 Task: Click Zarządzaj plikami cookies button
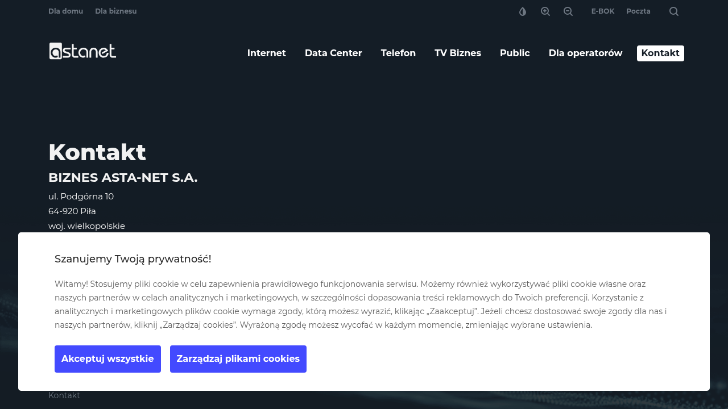[x=238, y=359]
